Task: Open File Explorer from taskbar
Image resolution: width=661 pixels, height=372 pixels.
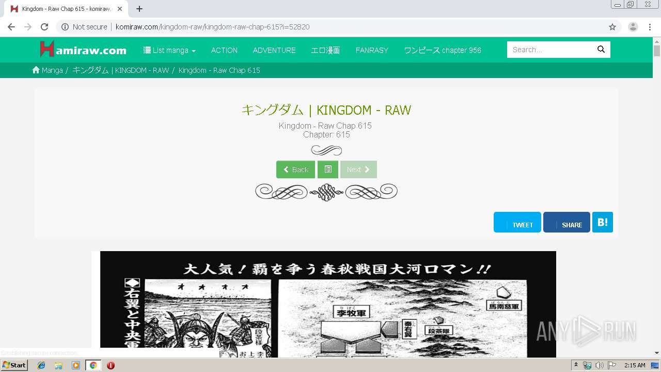Action: (x=58, y=365)
